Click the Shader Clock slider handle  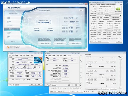(102, 77)
